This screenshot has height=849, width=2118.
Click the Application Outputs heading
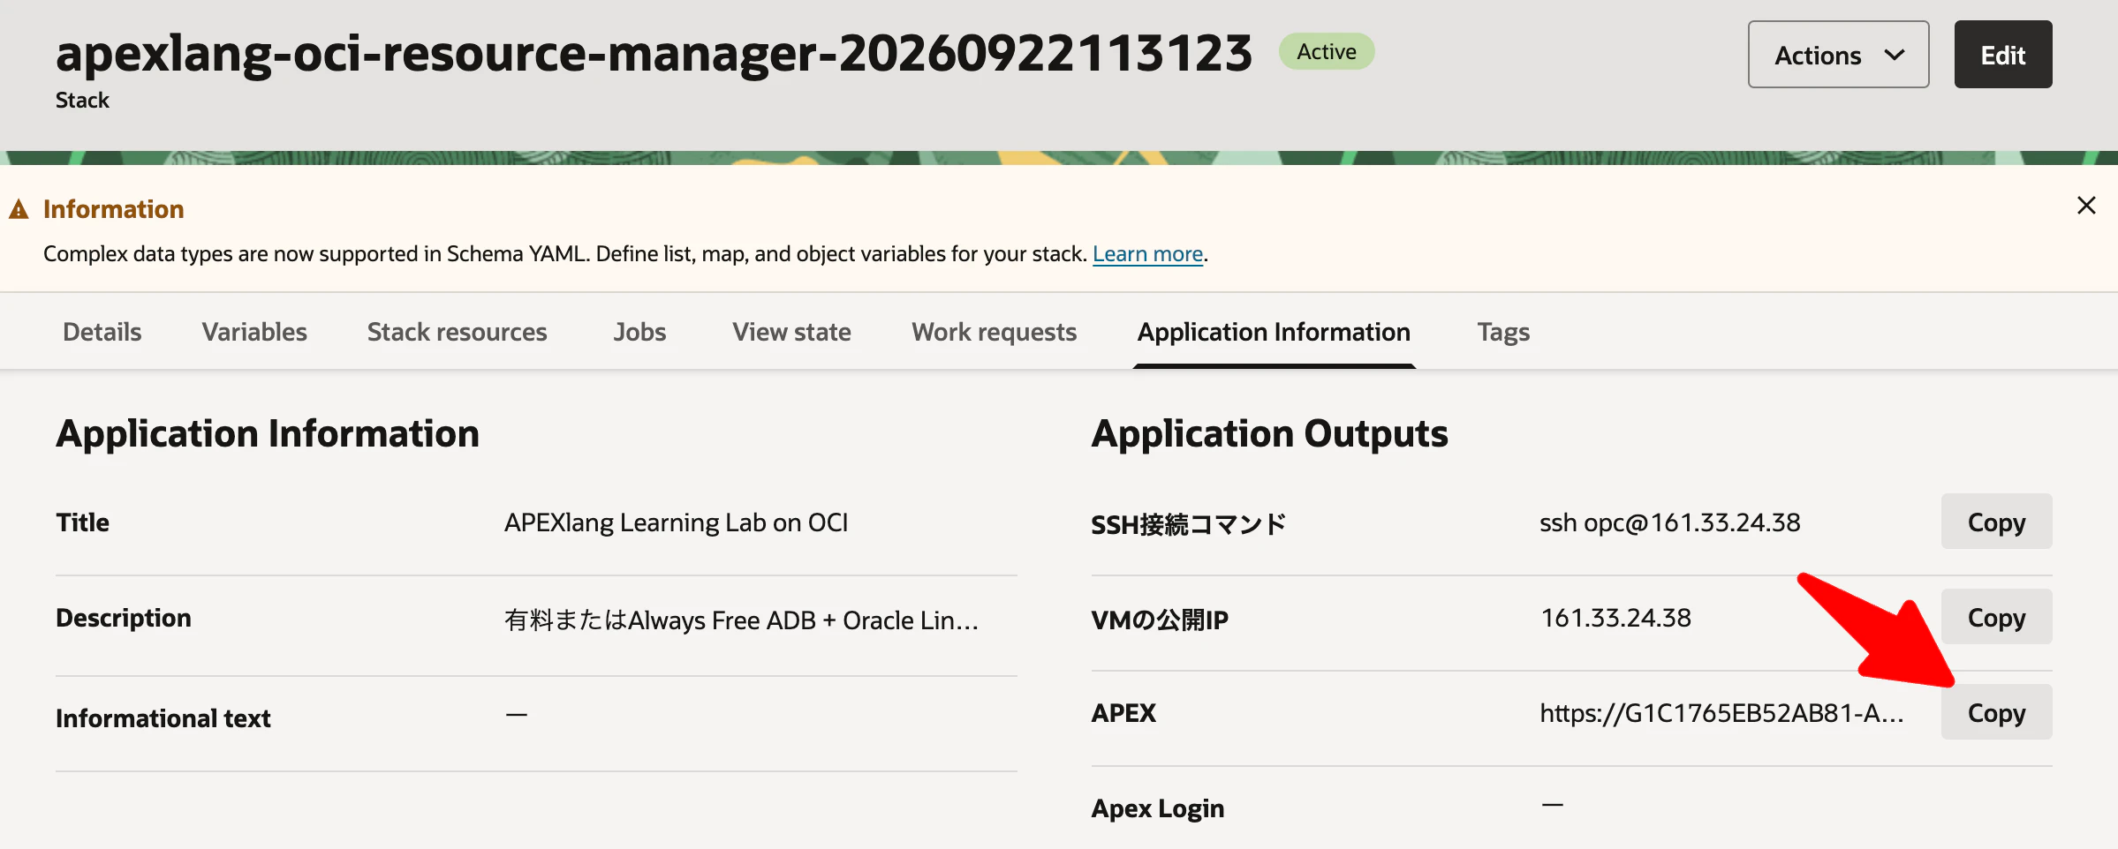click(1269, 433)
